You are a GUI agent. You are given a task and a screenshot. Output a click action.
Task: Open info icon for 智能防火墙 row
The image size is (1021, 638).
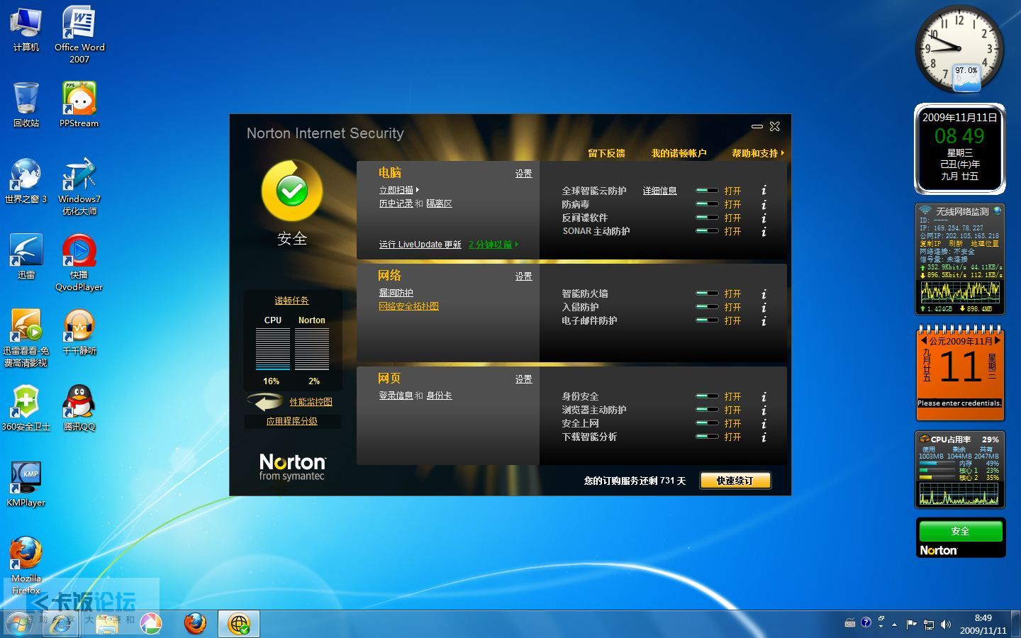[764, 293]
